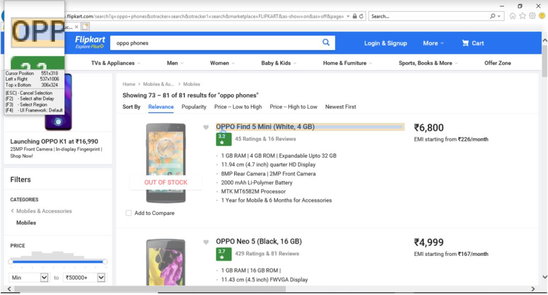548x295 pixels.
Task: Select Mobiles category filter
Action: [x=26, y=223]
